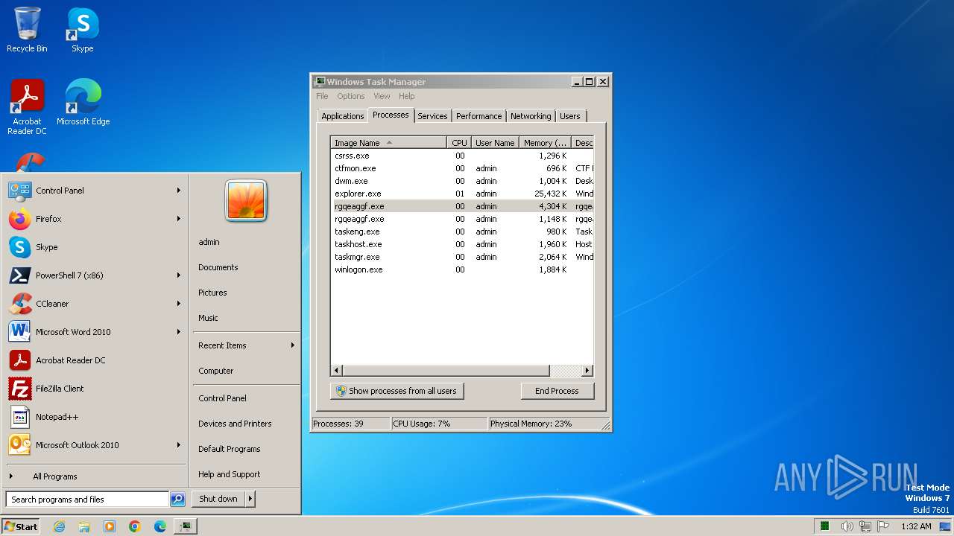Launch Edge from taskbar

coord(160,526)
